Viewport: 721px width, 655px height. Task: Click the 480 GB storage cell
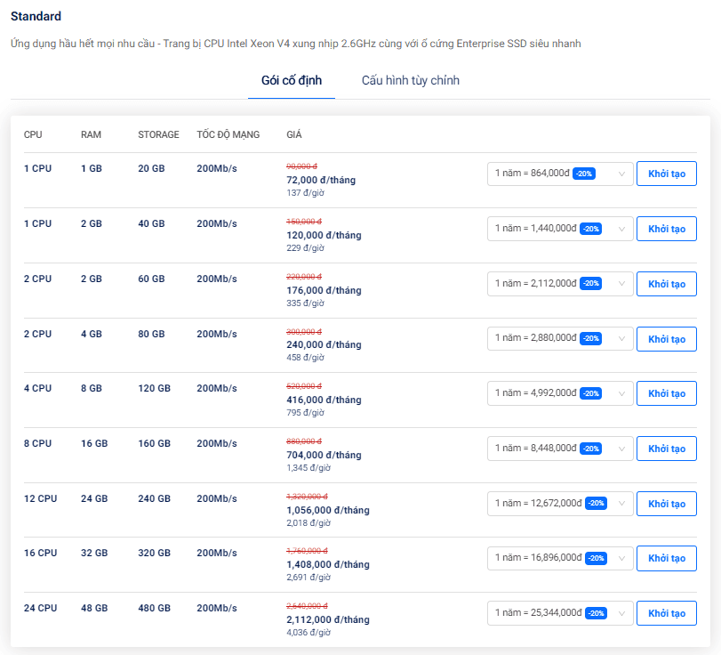[x=154, y=608]
